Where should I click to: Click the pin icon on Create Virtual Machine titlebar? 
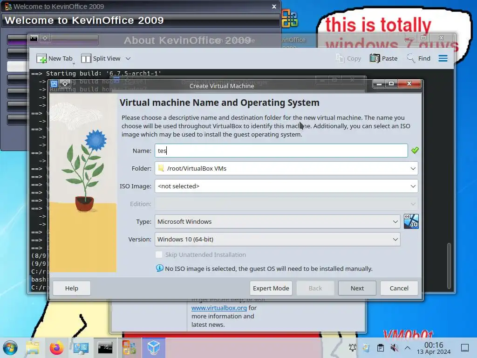pos(65,83)
